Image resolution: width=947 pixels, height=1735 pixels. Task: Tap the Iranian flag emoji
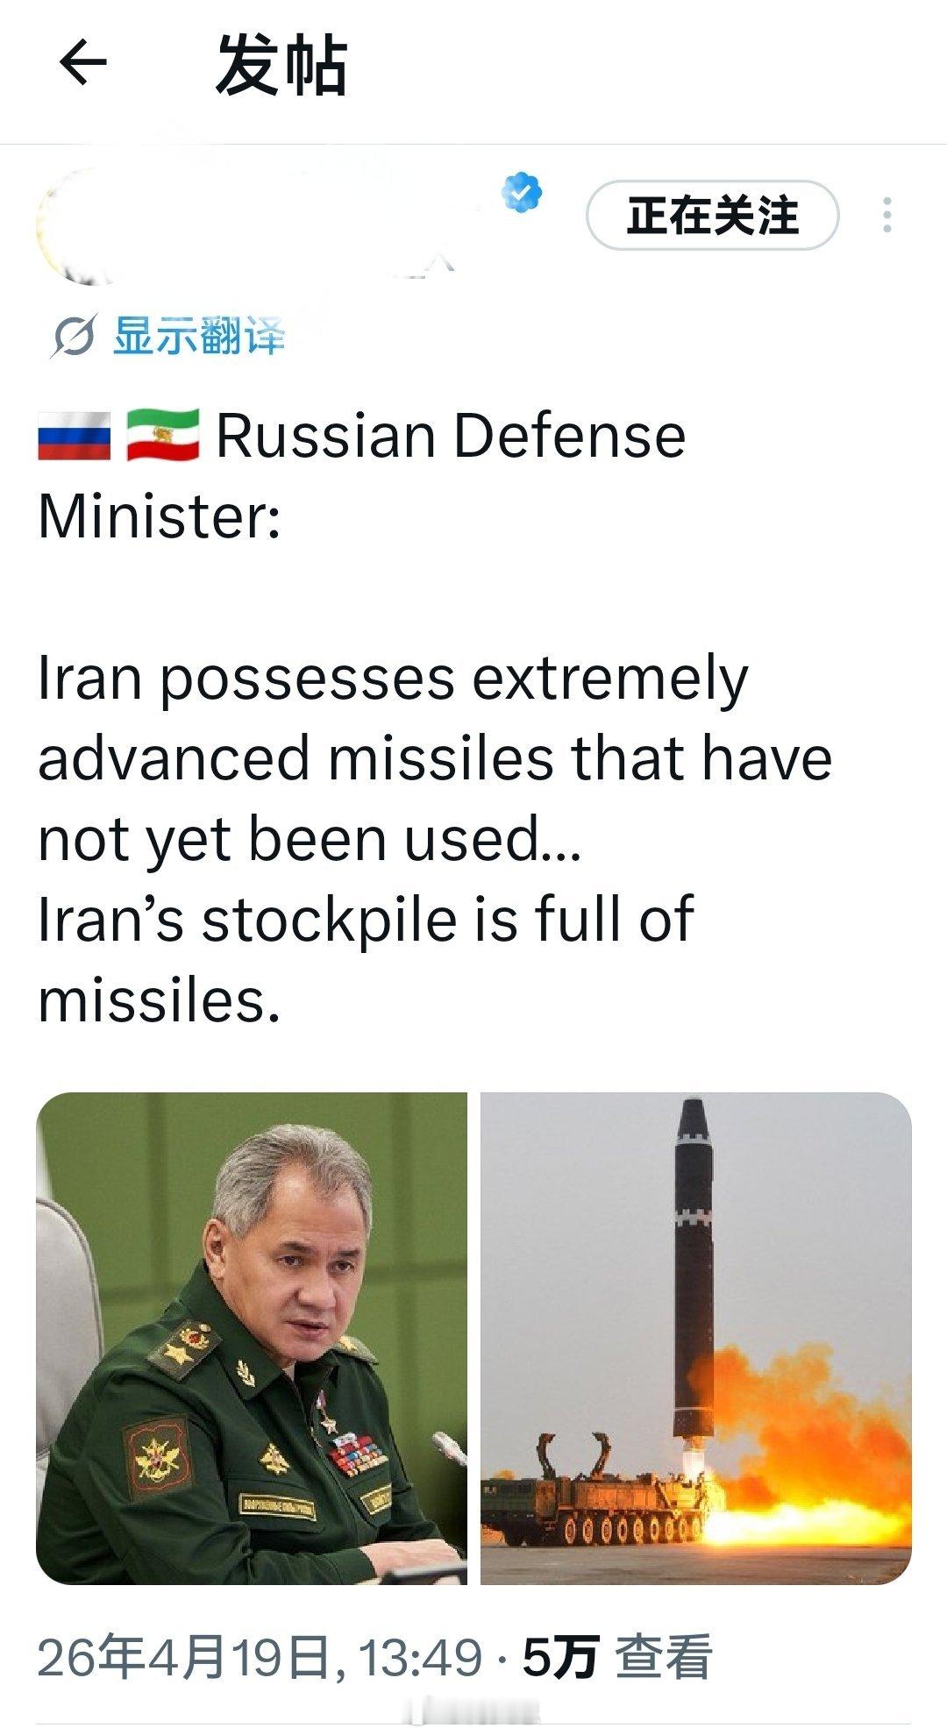163,436
